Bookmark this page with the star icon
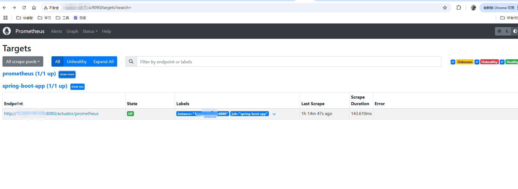Viewport: 518px width, 189px height. tap(445, 8)
